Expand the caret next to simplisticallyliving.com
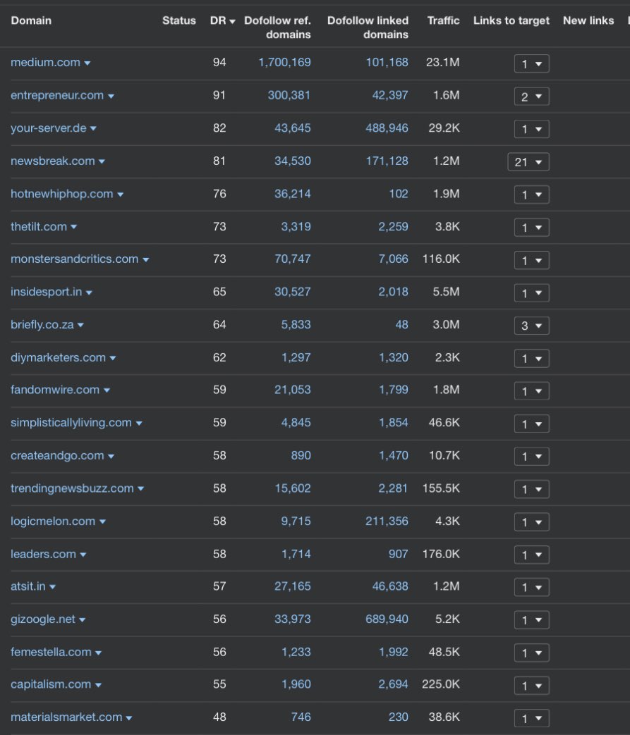The image size is (630, 735). [139, 424]
